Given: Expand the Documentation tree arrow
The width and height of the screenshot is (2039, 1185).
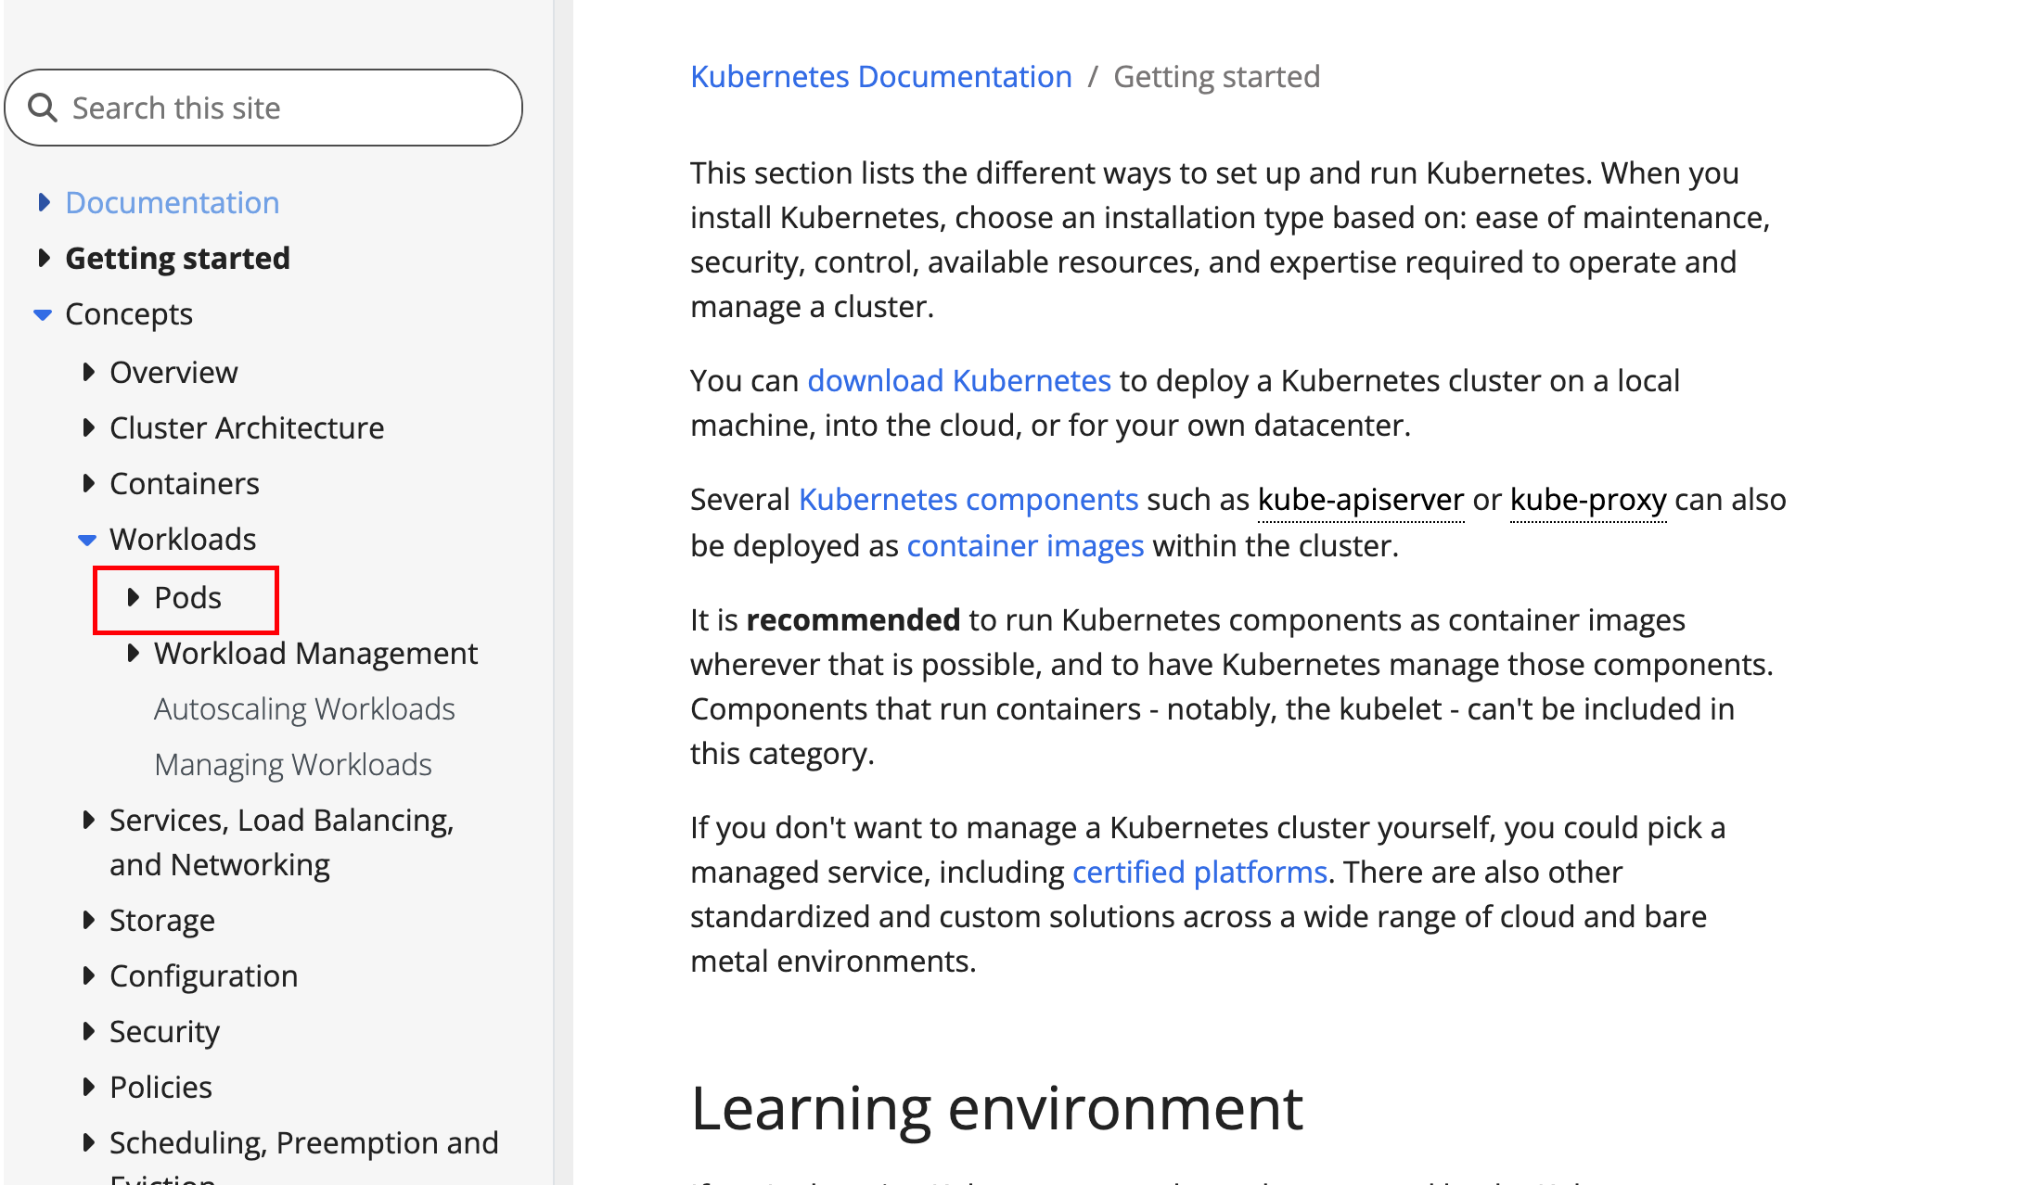Looking at the screenshot, I should click(x=44, y=202).
